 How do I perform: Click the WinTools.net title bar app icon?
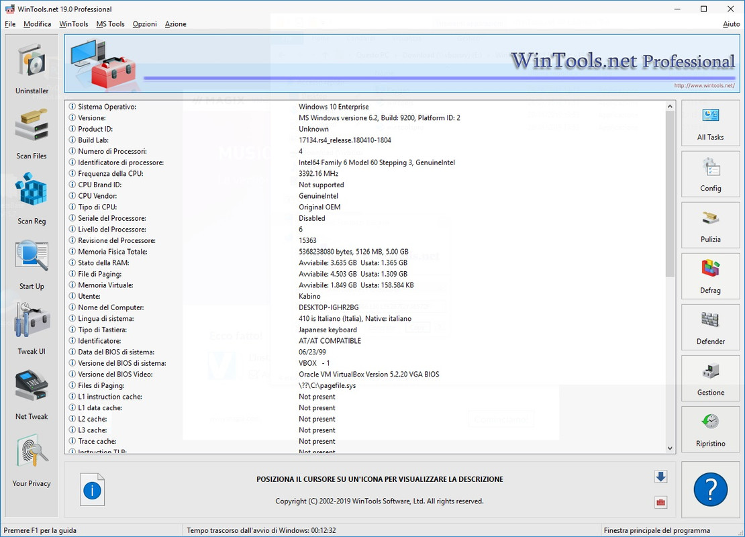[9, 9]
